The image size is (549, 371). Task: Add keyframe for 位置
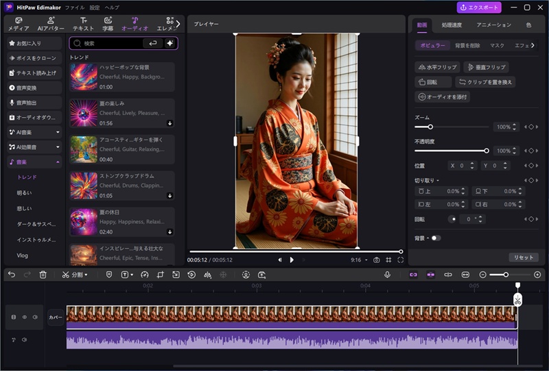pyautogui.click(x=531, y=166)
